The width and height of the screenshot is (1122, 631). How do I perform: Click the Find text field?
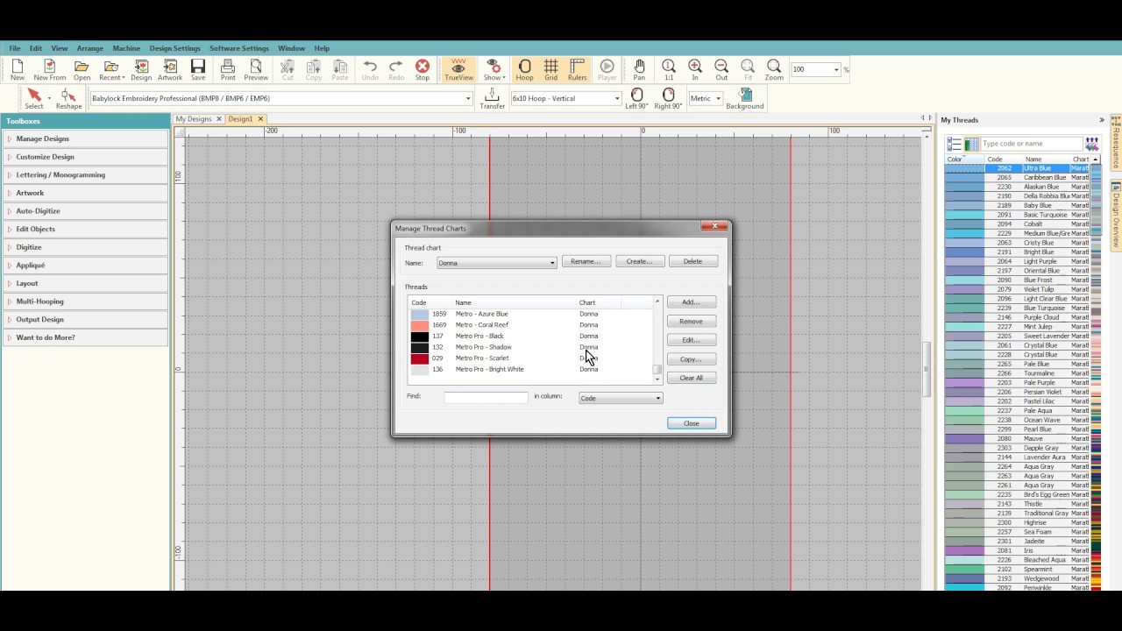486,397
